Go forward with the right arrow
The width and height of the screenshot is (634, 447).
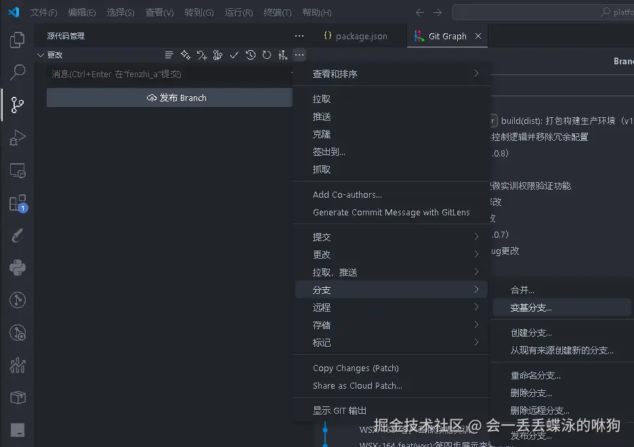[438, 12]
